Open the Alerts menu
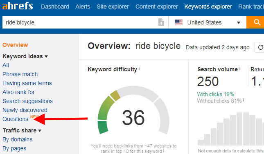Screen dimensions: 264x154 point(83,7)
